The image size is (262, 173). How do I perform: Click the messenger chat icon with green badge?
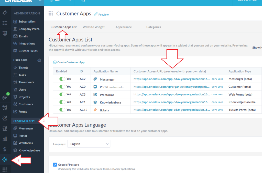tap(5, 97)
